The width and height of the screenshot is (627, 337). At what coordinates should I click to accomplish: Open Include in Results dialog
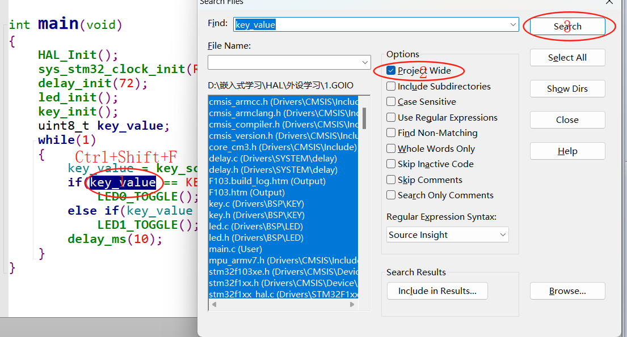[x=437, y=291]
